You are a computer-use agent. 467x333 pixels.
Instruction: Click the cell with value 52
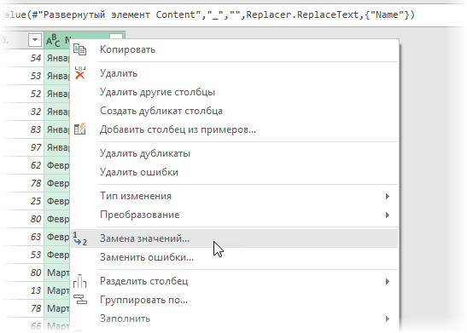point(22,94)
